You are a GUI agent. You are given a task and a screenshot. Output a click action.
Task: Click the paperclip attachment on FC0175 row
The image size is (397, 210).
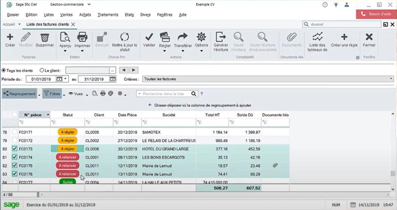pos(275,166)
